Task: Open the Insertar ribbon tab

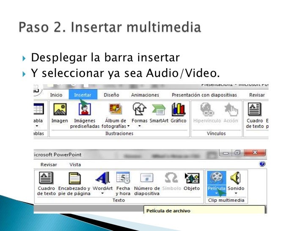Action: pos(82,95)
